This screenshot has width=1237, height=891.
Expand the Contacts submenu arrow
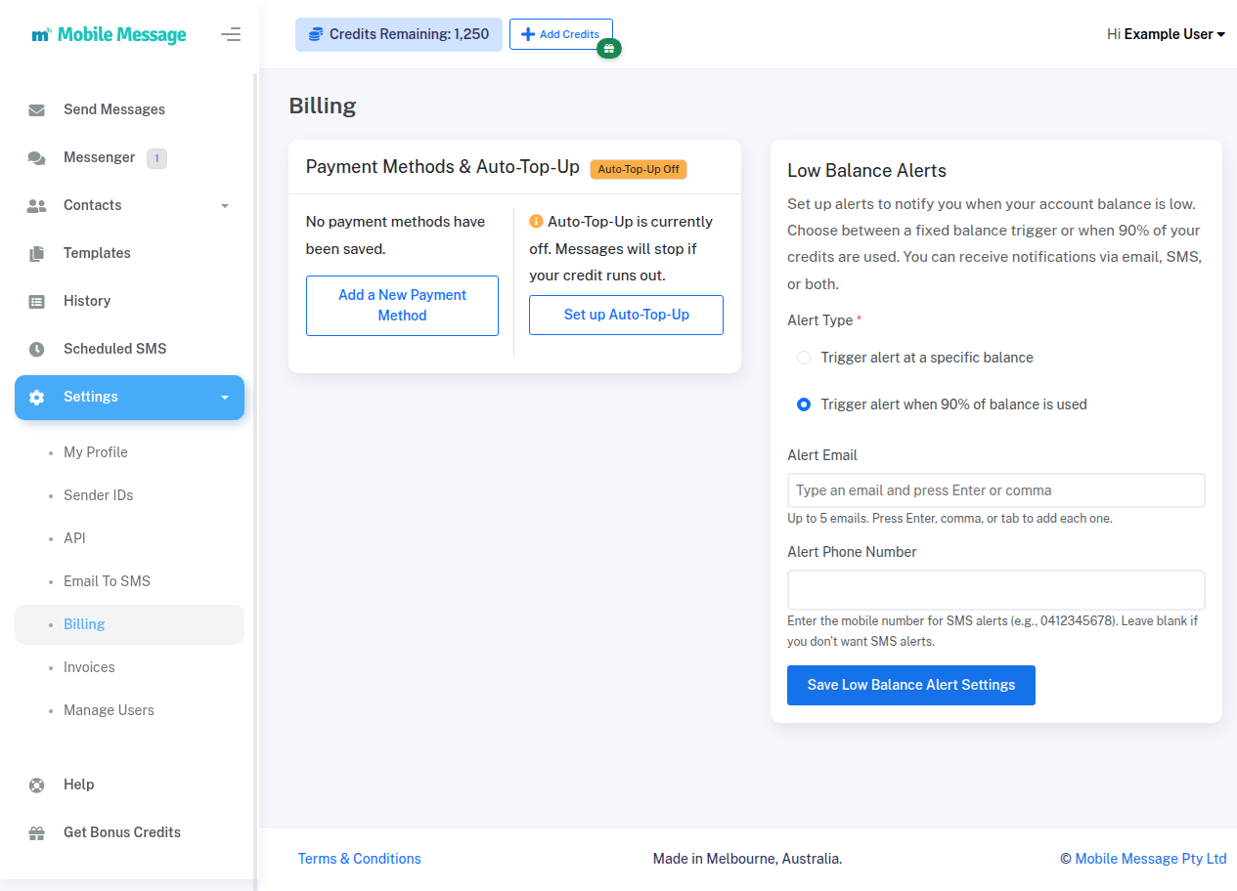click(225, 206)
